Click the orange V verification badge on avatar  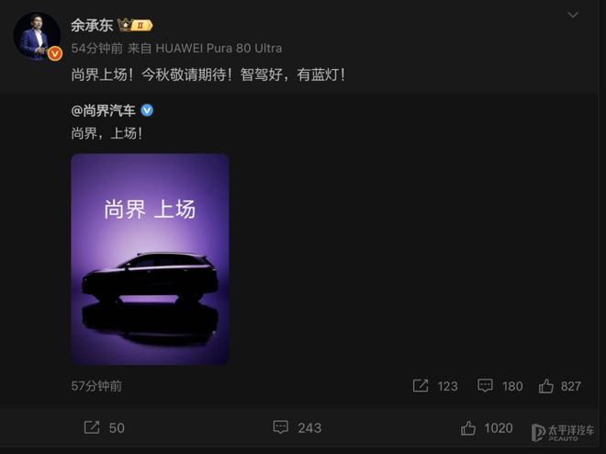click(55, 53)
